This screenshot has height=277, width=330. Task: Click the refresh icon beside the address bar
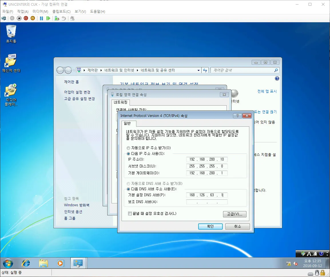205,70
